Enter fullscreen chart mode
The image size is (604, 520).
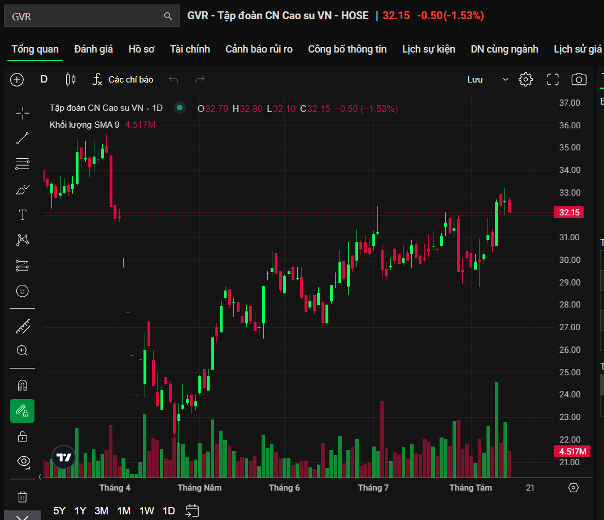click(553, 80)
